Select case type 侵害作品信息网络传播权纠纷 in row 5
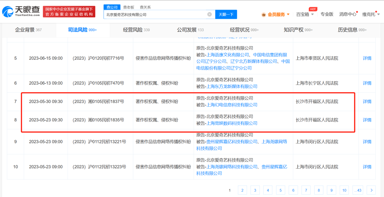The image size is (384, 197). 163,58
